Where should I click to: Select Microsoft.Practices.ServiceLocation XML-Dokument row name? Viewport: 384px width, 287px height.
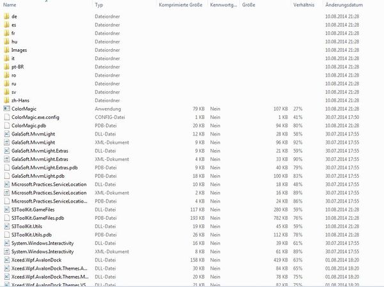pyautogui.click(x=49, y=193)
